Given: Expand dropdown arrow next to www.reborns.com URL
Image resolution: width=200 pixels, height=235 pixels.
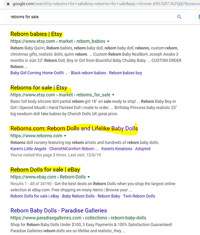Looking at the screenshot, I should 65,136.
